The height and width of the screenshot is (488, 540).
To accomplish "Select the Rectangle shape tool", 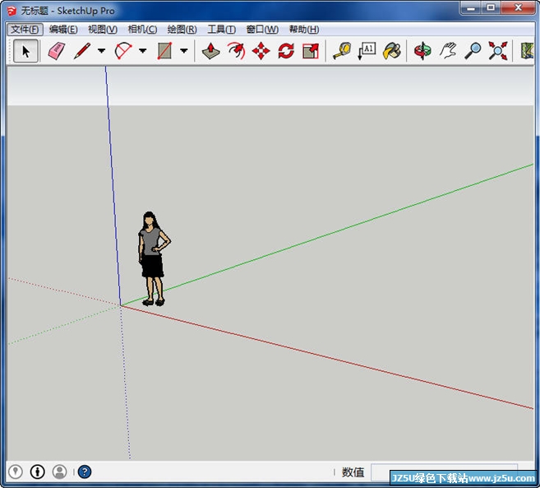I will click(164, 51).
